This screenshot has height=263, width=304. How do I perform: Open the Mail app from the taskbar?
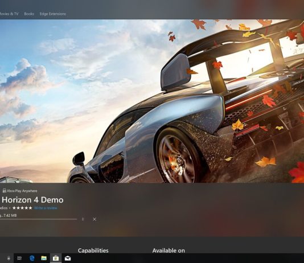[68, 258]
